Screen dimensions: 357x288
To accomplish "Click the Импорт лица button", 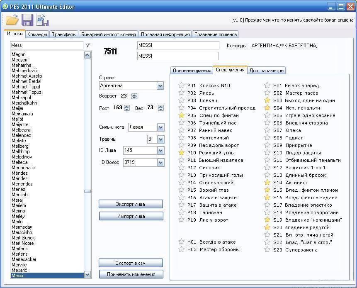I will (x=131, y=216).
